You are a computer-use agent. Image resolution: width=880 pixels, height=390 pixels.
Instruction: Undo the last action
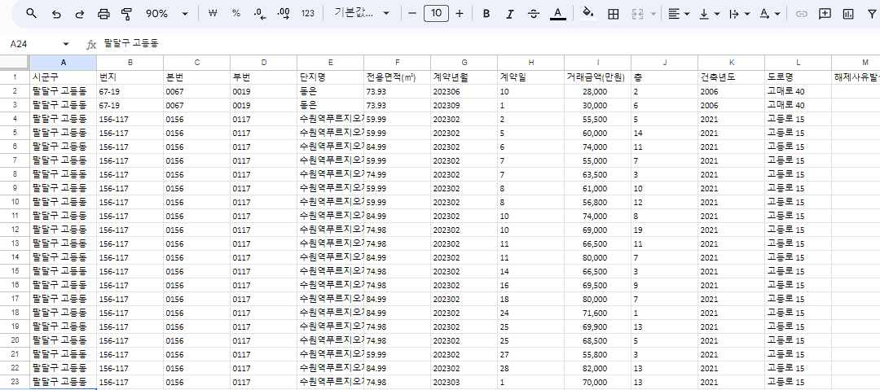click(x=56, y=14)
